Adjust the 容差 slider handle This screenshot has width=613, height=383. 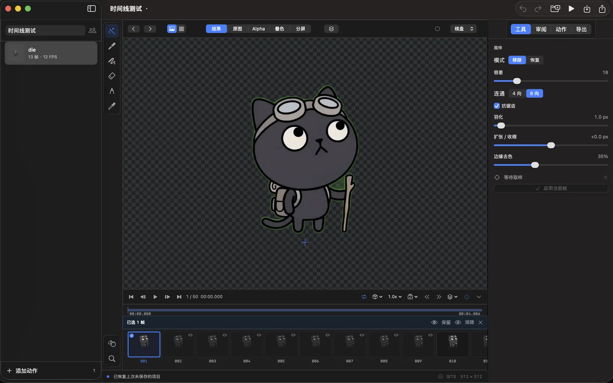coord(517,81)
